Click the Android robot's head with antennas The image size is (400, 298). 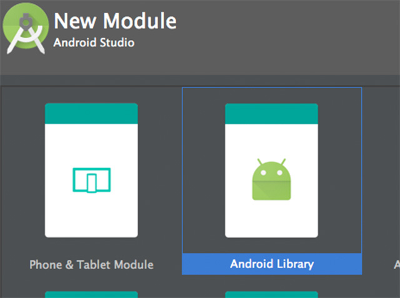[x=271, y=169]
